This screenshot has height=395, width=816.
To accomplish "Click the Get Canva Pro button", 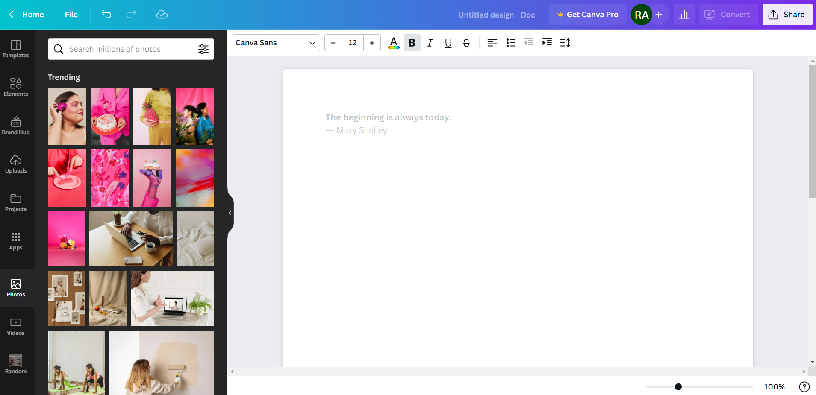I will [x=587, y=14].
